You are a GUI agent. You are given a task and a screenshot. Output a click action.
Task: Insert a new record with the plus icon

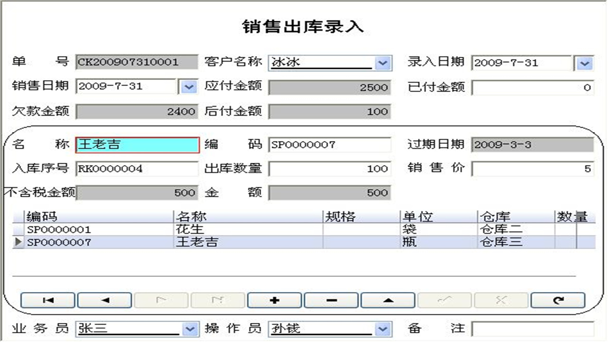tap(275, 300)
